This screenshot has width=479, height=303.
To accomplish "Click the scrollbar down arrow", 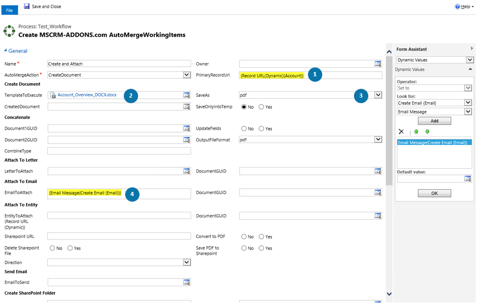I will coord(389,294).
